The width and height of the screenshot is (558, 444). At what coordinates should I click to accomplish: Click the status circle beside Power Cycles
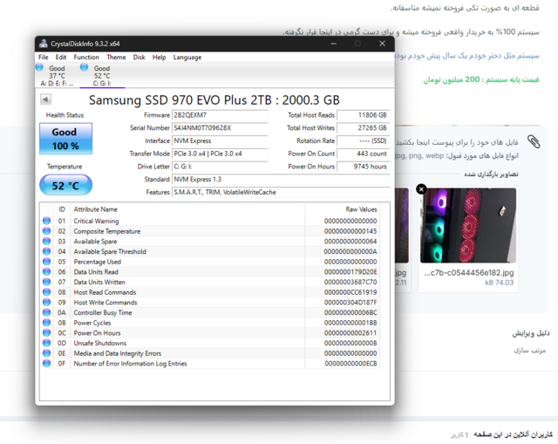coord(46,323)
